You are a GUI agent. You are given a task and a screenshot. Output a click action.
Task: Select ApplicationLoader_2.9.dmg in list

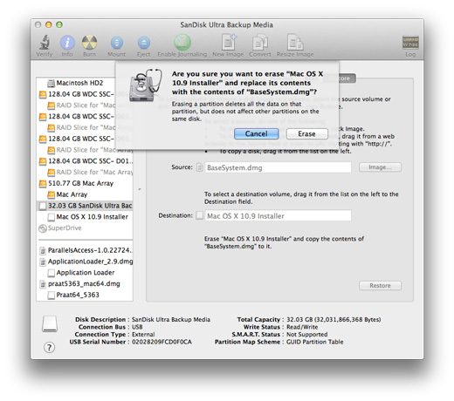tap(85, 262)
